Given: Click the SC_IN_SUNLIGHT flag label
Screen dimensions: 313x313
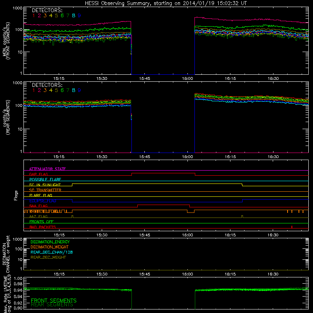Looking at the screenshot, I should point(45,185).
